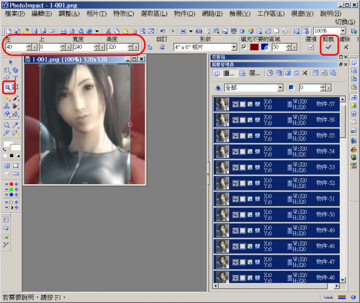360x303 pixels.
Task: Toggle visibility eye of 物件-57
Action: 235,104
